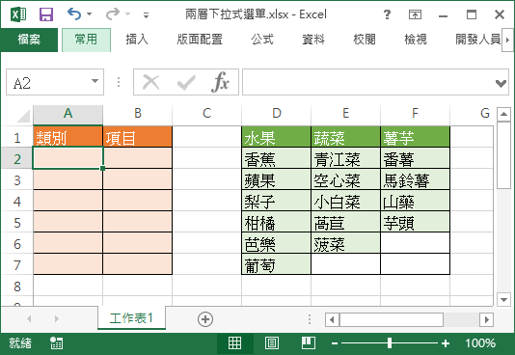The width and height of the screenshot is (515, 355).
Task: Select the cell containing 蘋果
Action: tap(277, 179)
